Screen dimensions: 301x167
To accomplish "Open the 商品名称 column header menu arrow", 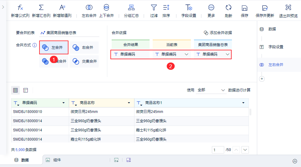I will tap(129, 103).
